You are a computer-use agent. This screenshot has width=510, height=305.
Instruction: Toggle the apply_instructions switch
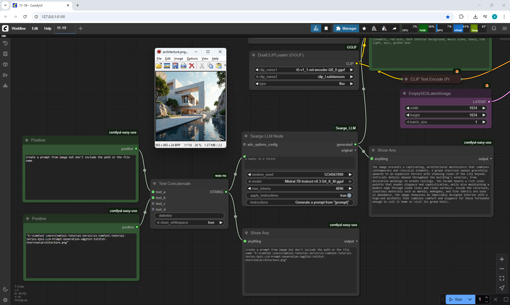349,195
